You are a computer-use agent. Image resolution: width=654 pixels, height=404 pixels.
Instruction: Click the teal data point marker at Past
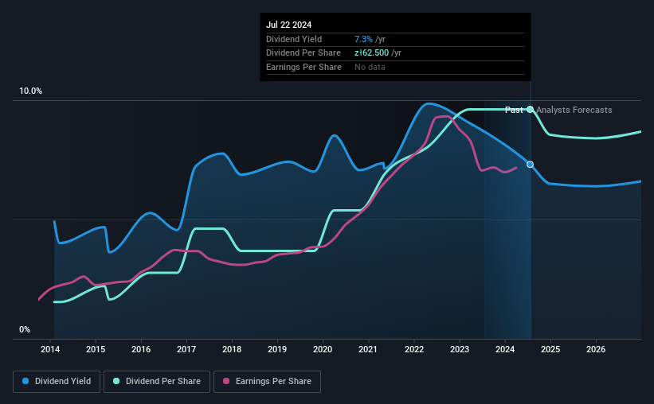pos(530,110)
